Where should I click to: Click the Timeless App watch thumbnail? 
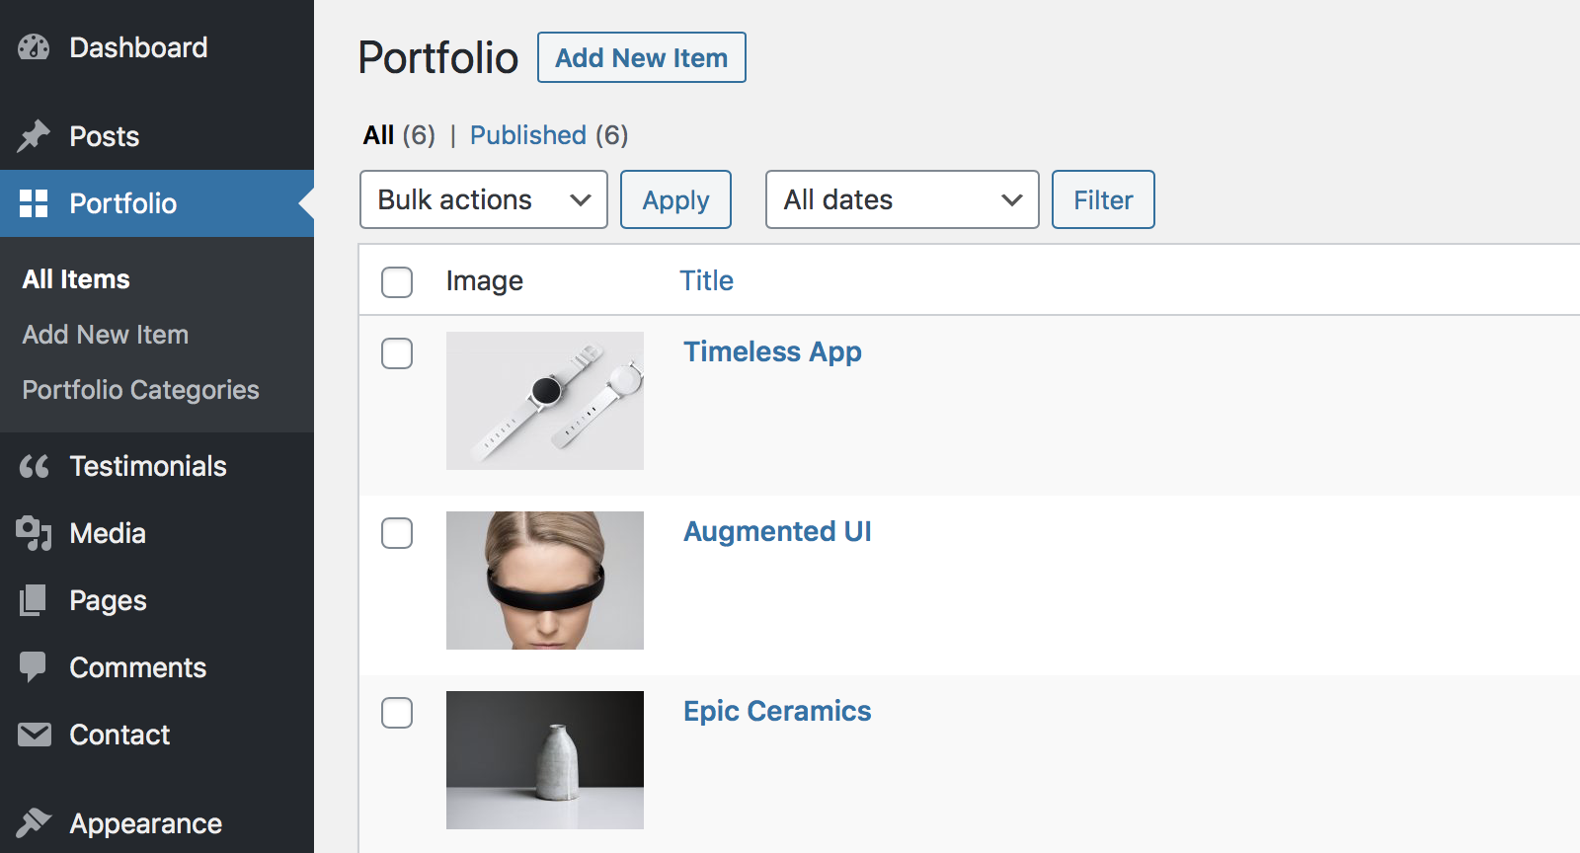click(x=544, y=401)
